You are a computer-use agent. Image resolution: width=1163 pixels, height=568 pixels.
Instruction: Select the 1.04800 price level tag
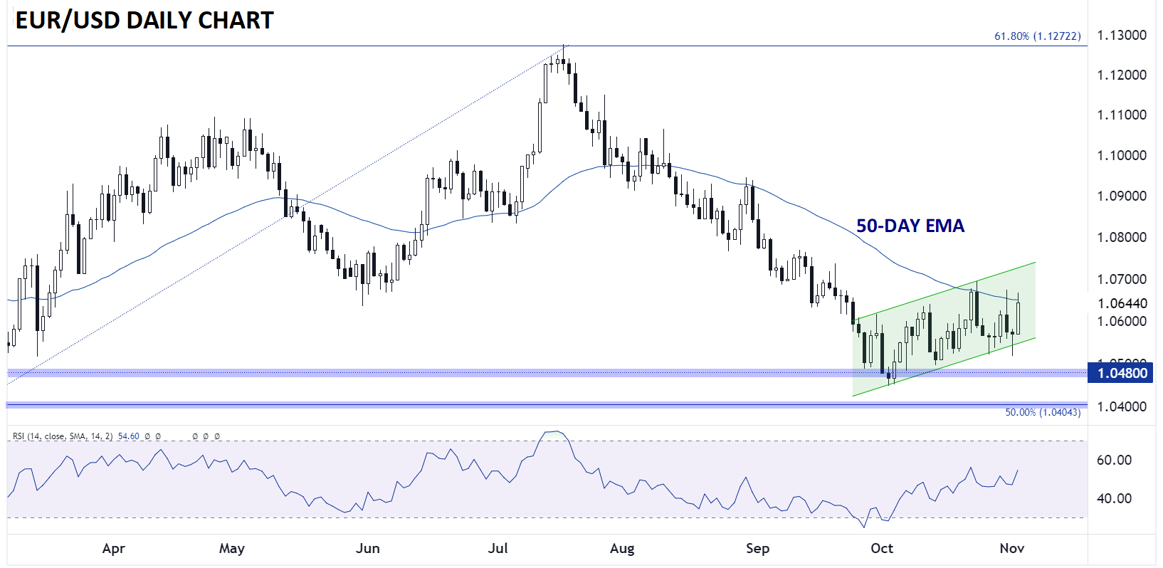point(1120,373)
